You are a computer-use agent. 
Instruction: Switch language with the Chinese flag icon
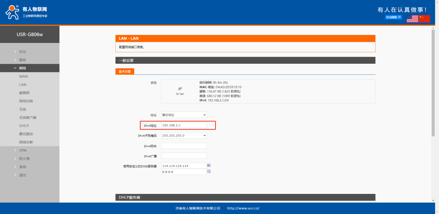click(x=424, y=19)
